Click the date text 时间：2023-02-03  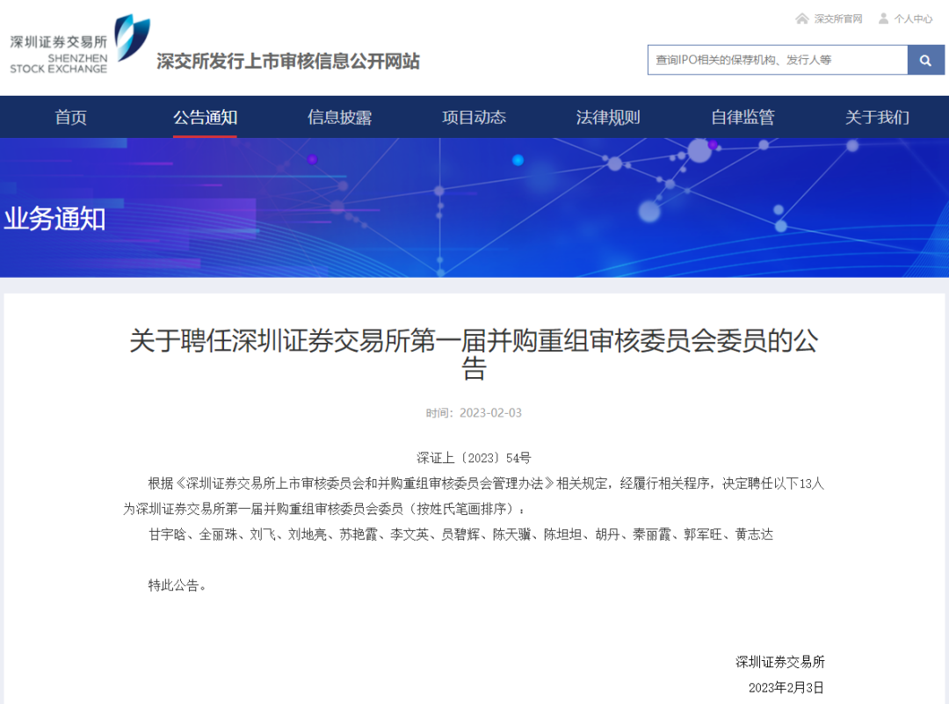pos(474,413)
